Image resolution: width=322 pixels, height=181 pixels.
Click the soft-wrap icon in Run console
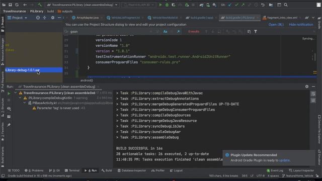pyautogui.click(x=313, y=94)
